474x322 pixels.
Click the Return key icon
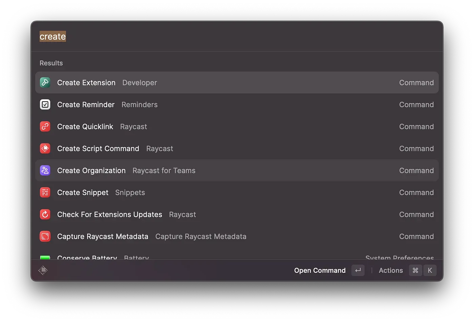coord(358,270)
